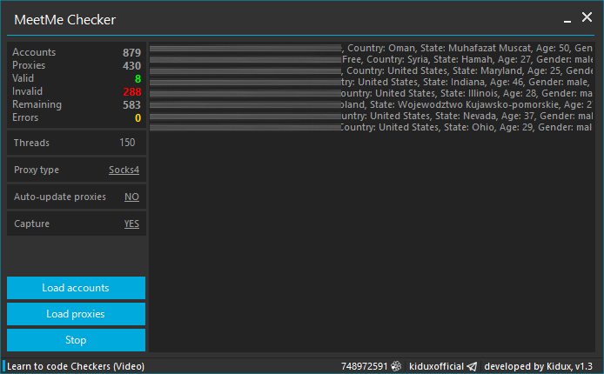Click the Telegram paper plane icon
604x374 pixels.
coord(473,366)
